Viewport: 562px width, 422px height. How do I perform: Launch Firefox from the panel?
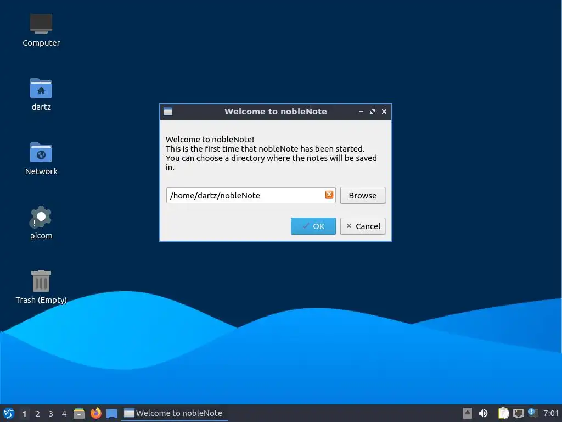[x=95, y=413]
